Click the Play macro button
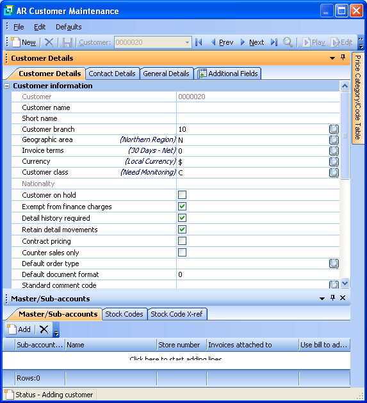 (x=313, y=42)
